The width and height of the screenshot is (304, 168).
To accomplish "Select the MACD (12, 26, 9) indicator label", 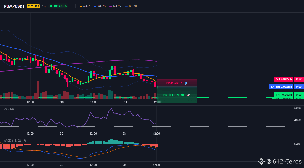I will coord(15,140).
